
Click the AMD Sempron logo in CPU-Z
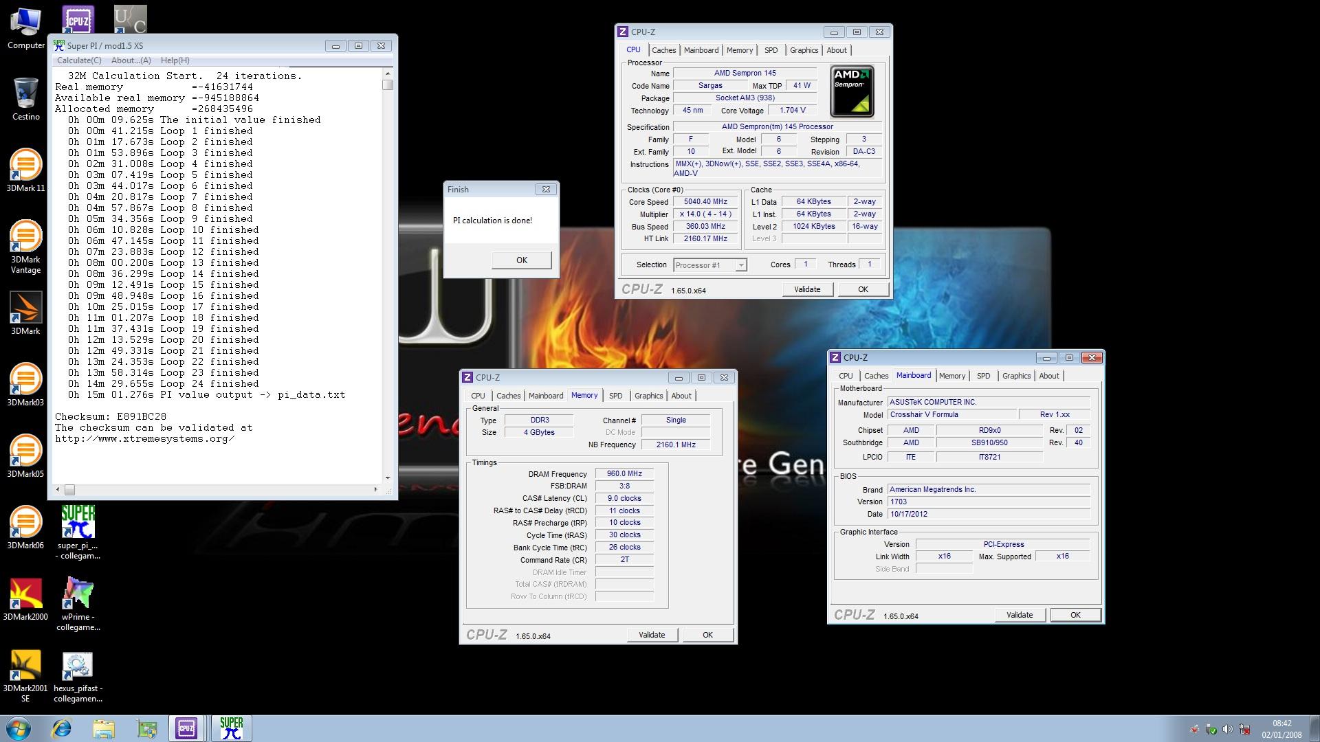(852, 91)
